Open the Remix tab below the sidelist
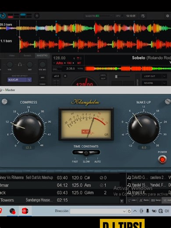Image resolution: width=171 pixels, height=228 pixels. pos(144,200)
